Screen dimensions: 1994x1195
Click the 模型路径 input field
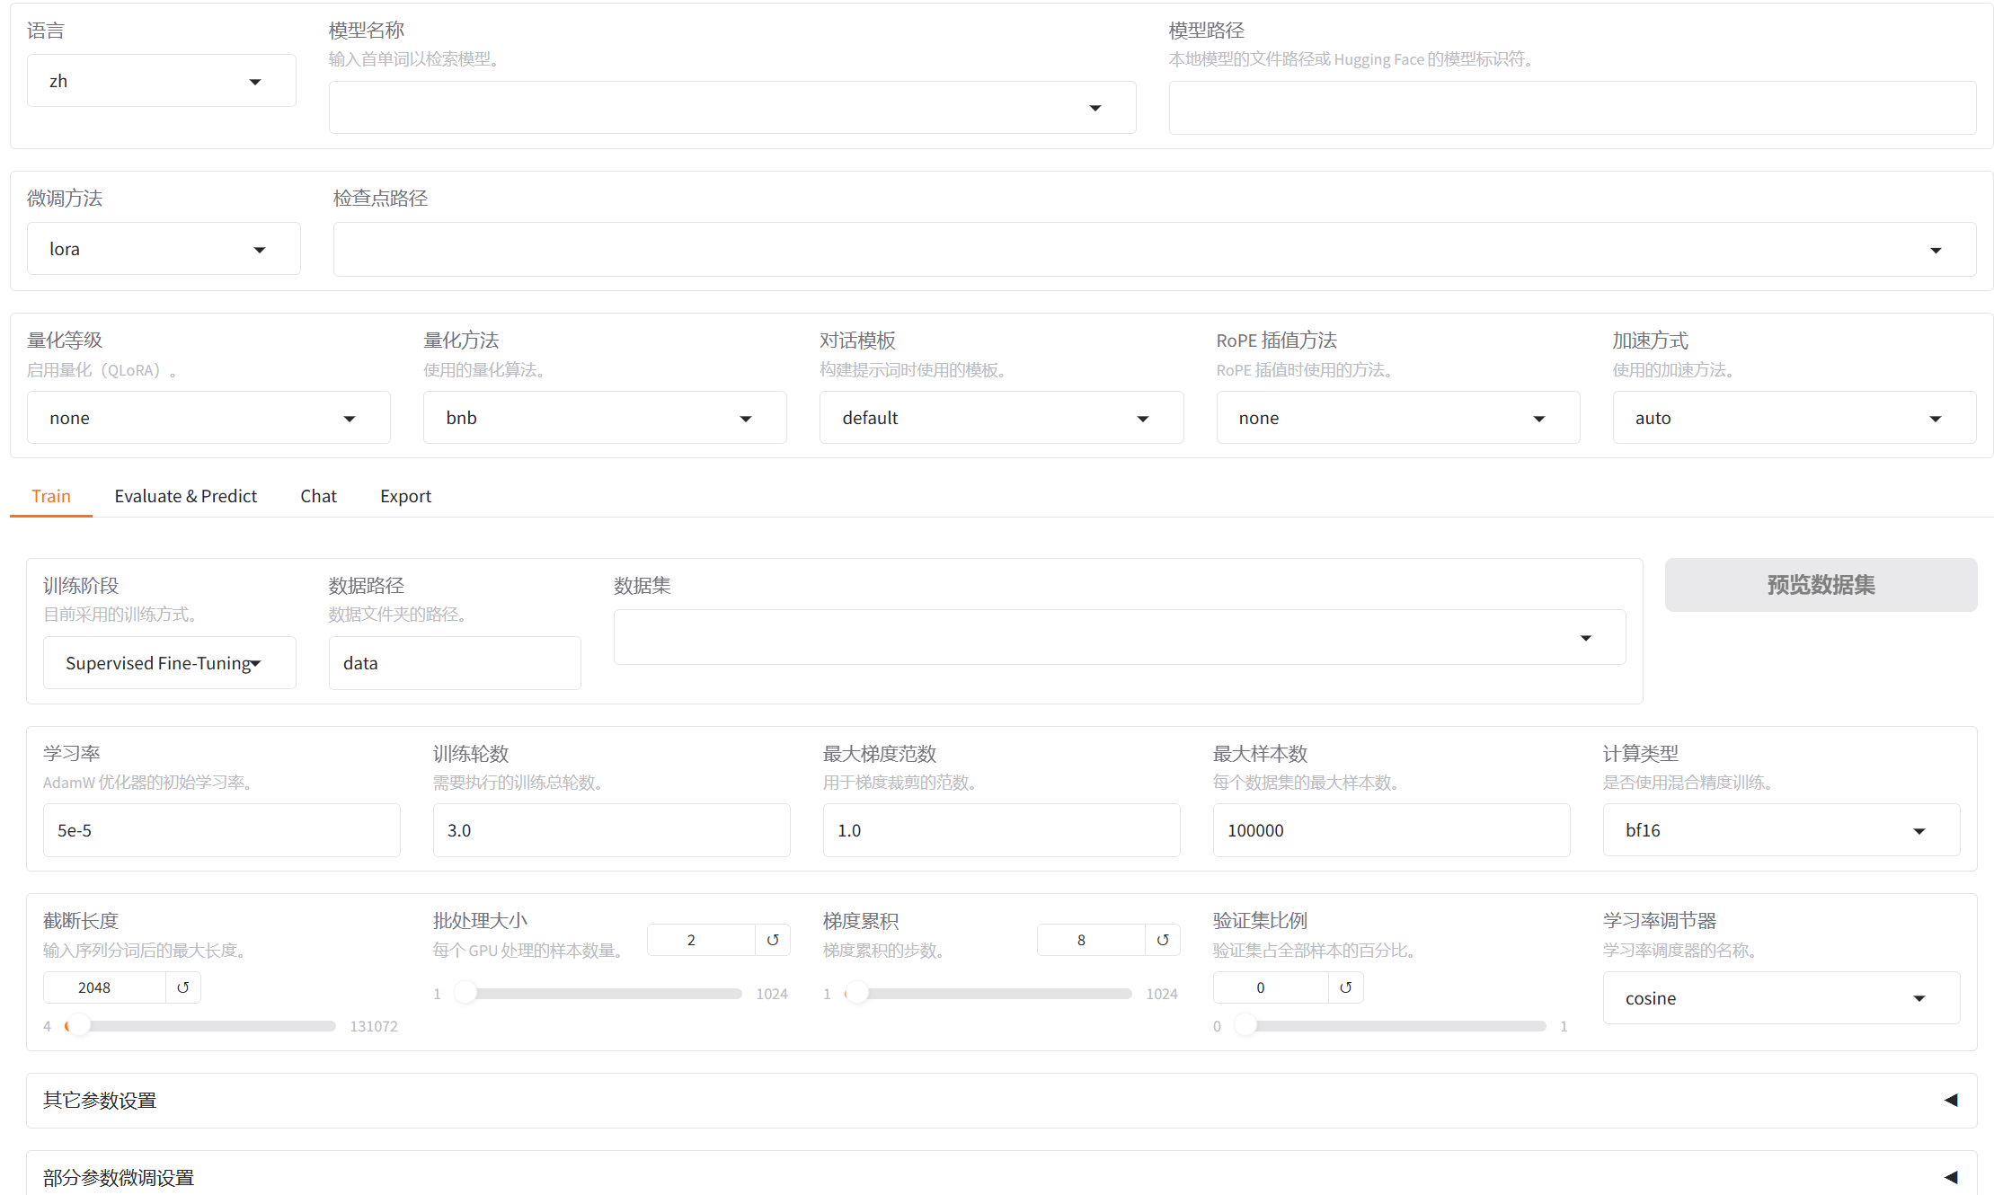point(1571,108)
